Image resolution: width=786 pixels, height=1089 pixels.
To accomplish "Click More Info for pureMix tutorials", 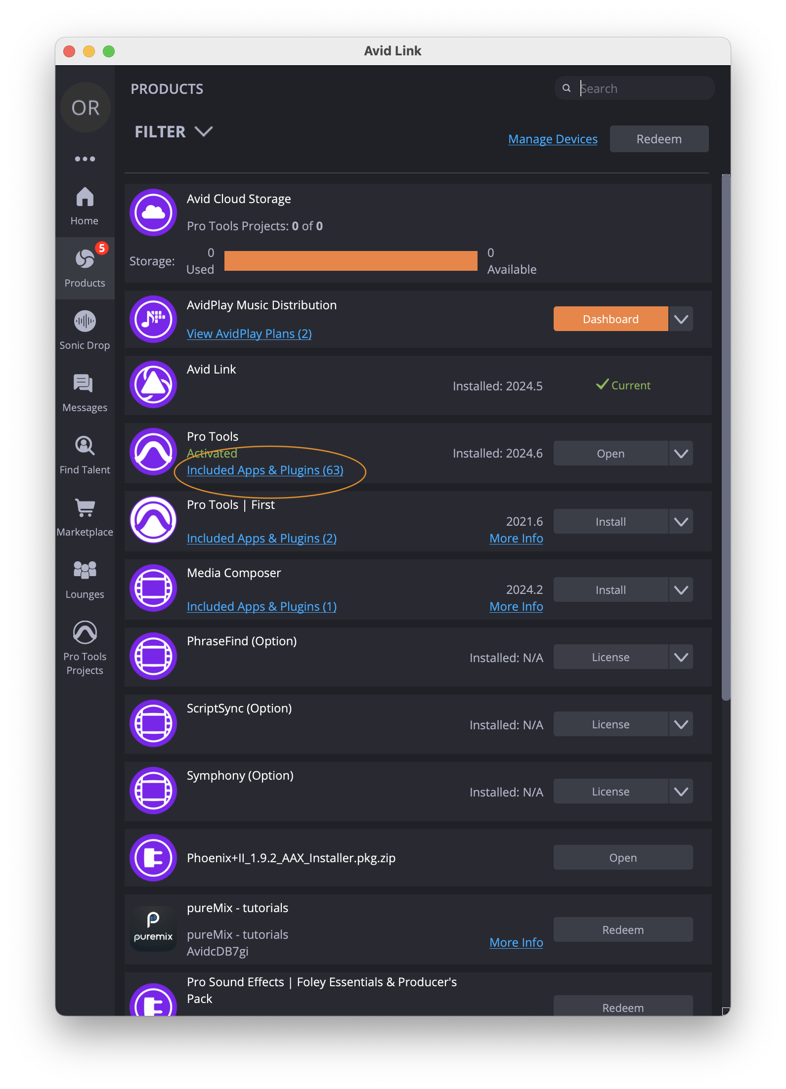I will [x=516, y=942].
